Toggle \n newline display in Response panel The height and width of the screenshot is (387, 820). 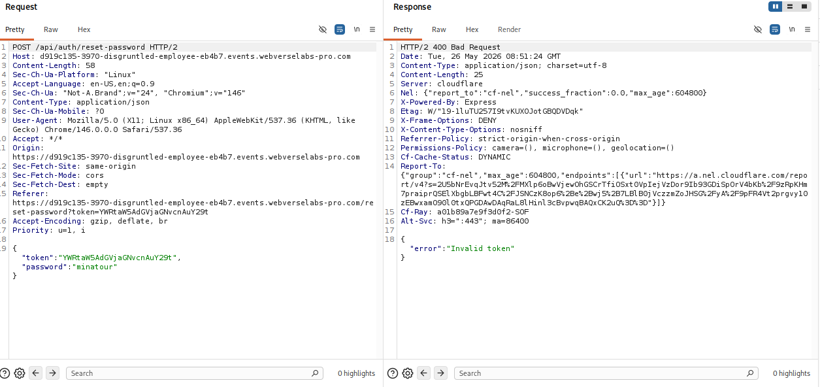pos(792,29)
